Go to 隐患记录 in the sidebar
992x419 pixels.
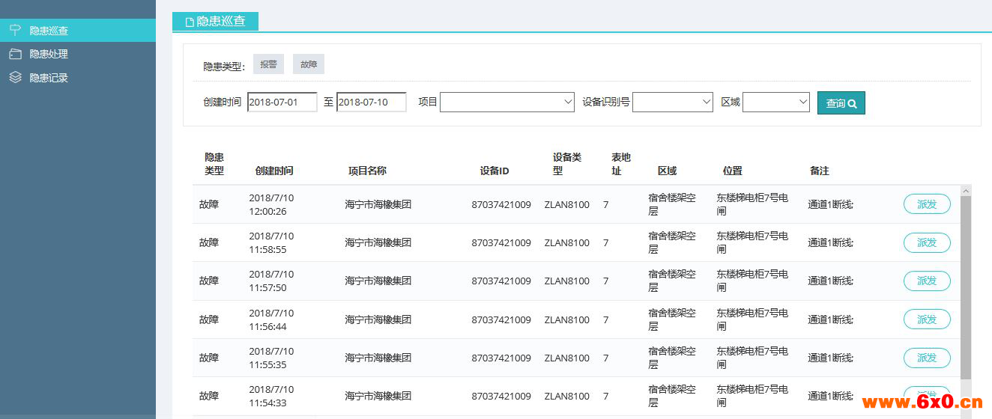pyautogui.click(x=49, y=77)
